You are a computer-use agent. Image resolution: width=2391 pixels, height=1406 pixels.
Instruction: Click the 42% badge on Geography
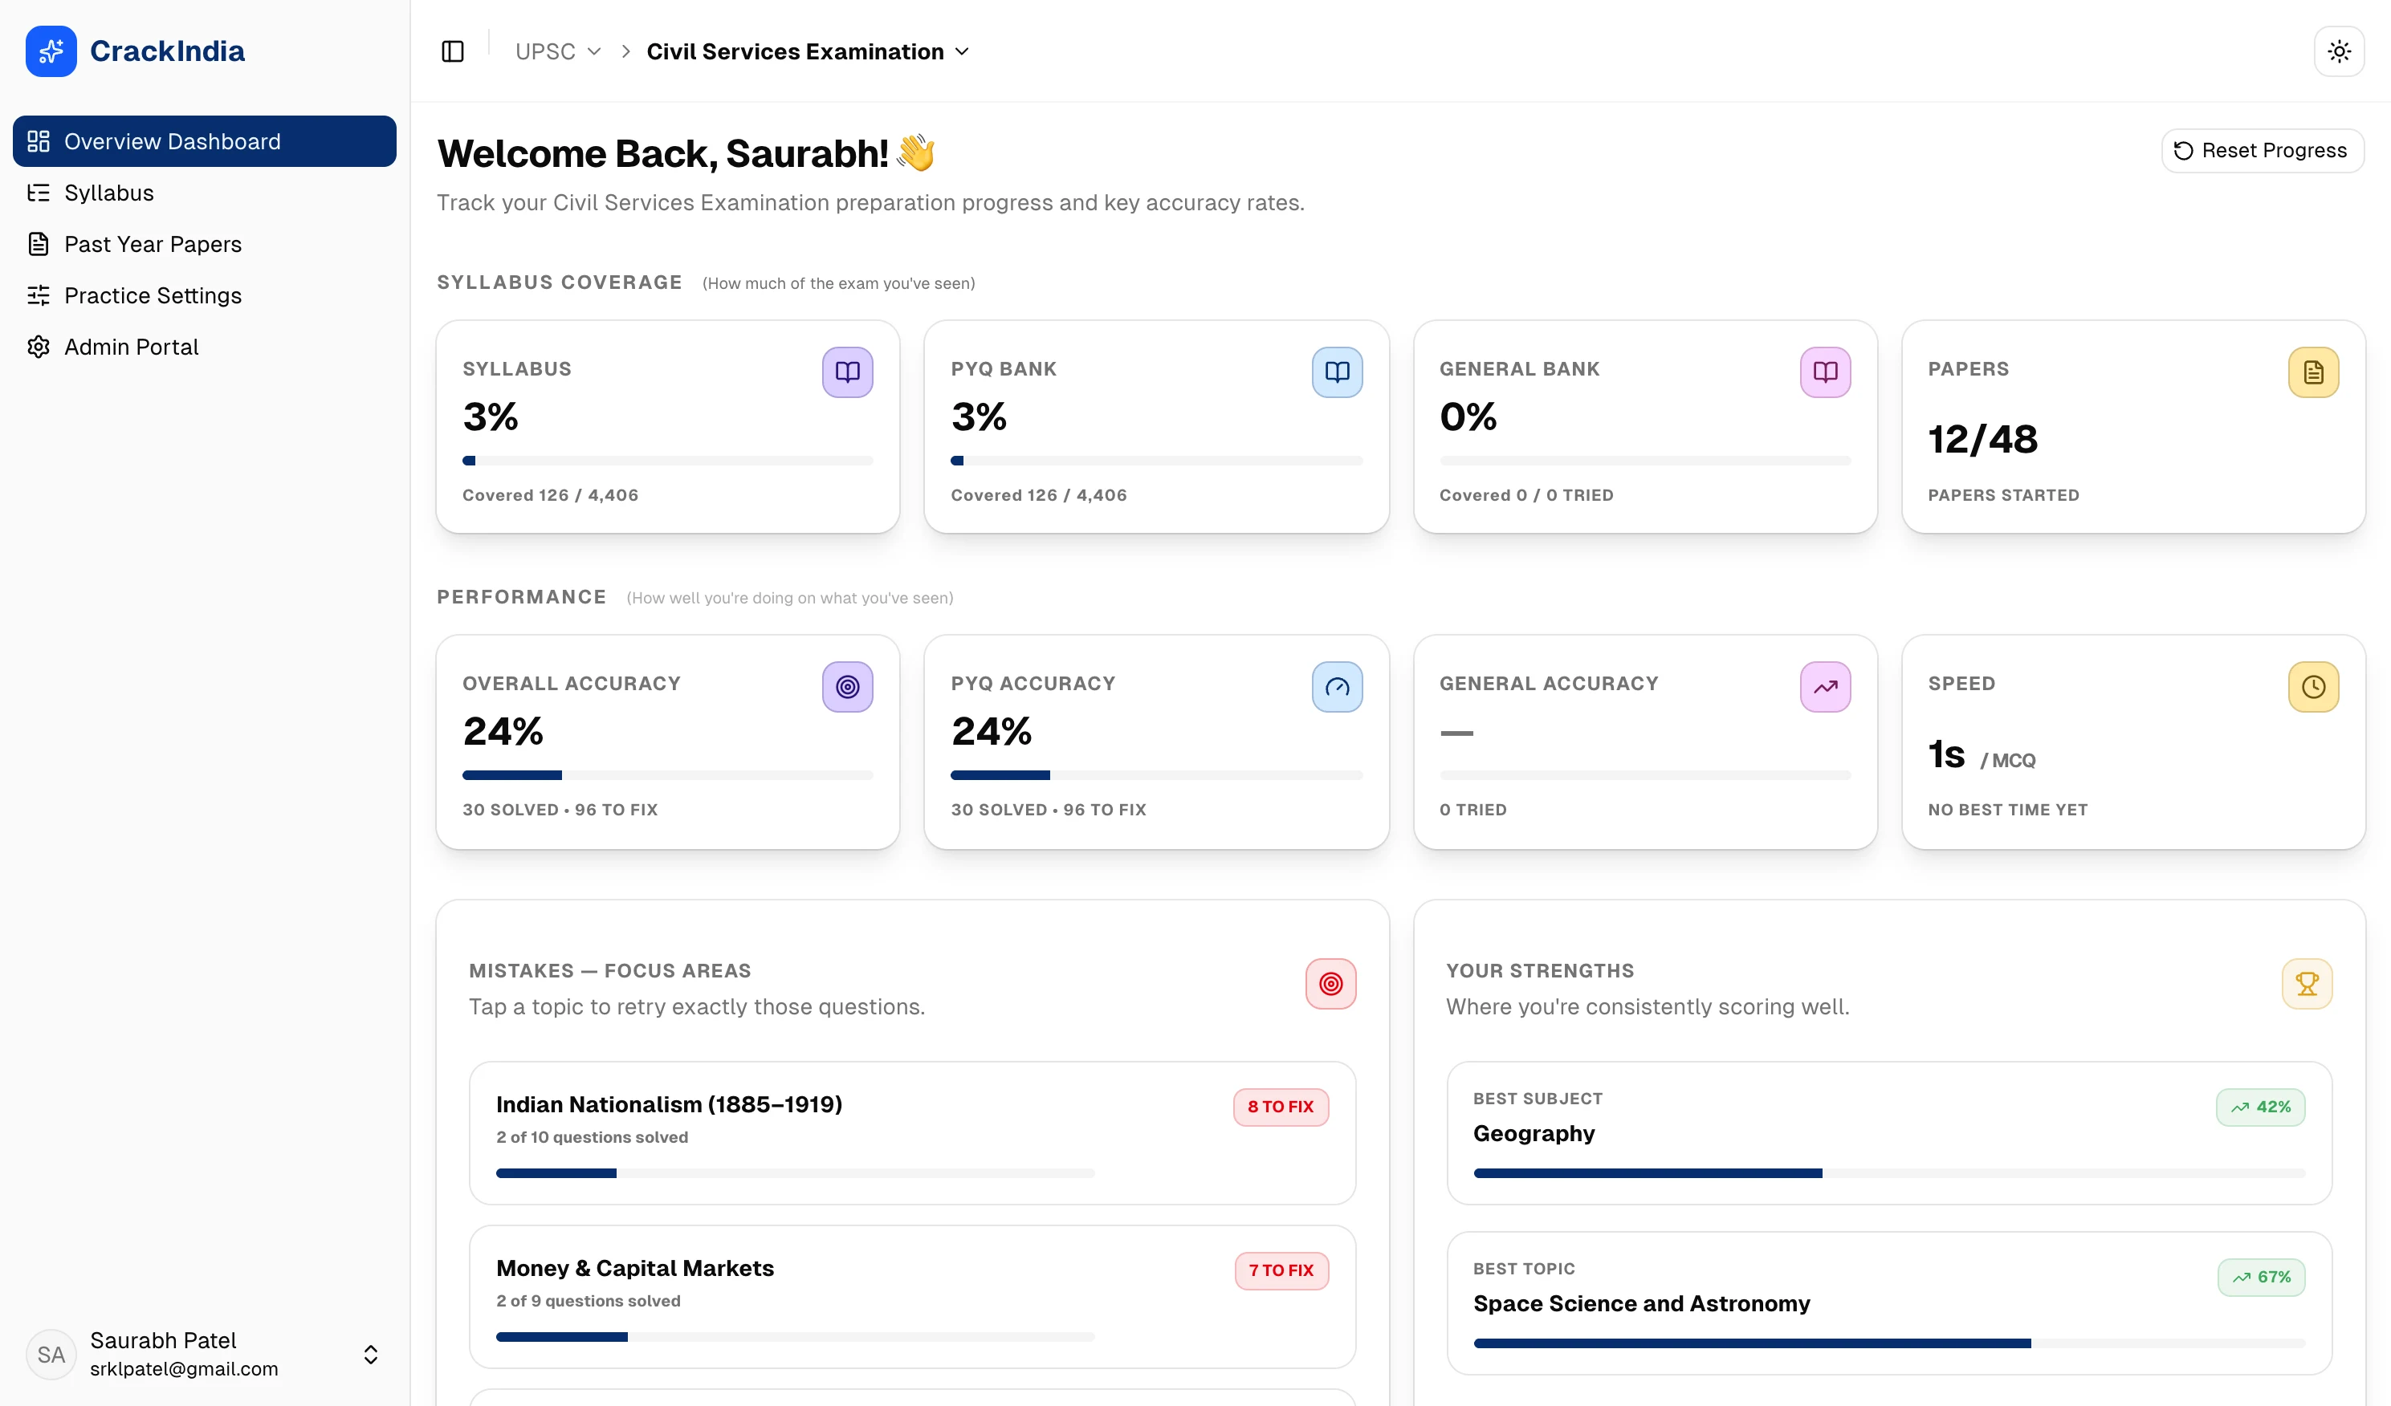point(2260,1107)
